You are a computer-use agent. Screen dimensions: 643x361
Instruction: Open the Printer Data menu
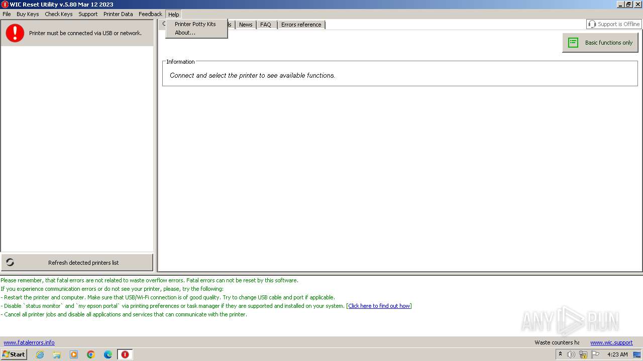click(118, 14)
